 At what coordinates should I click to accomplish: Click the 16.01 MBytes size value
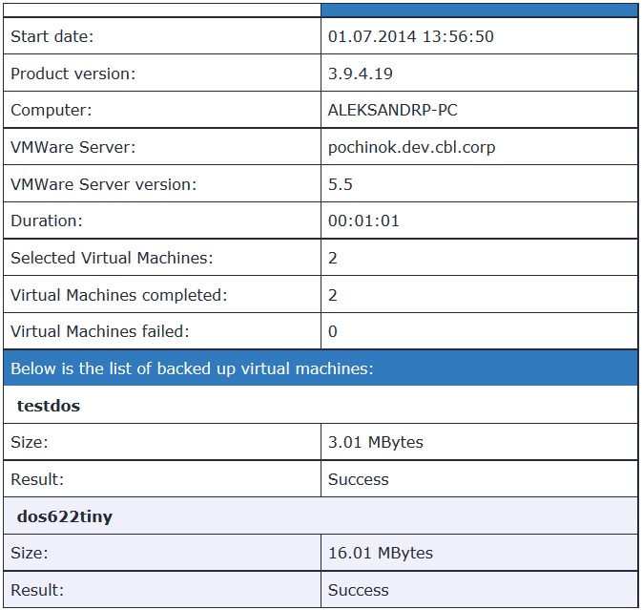pyautogui.click(x=380, y=553)
